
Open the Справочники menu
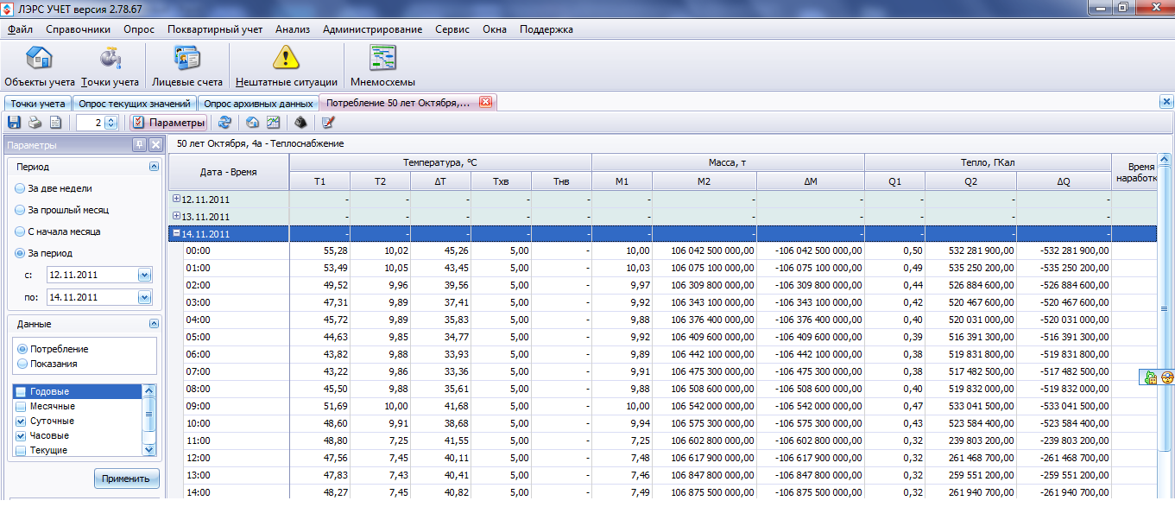[x=78, y=29]
